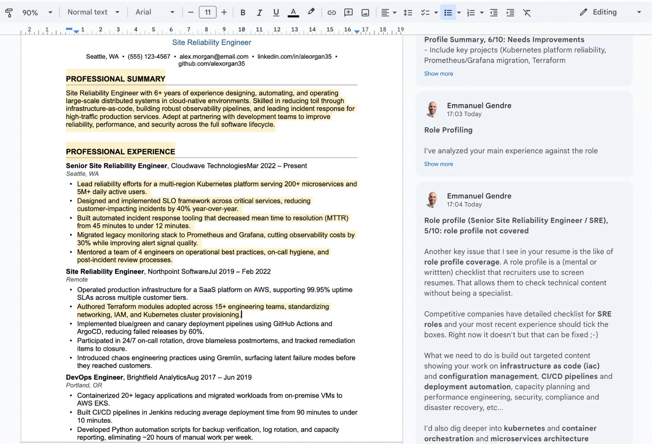Click linkedin.com/in/aleorgan35 text
This screenshot has height=444, width=652.
point(294,57)
